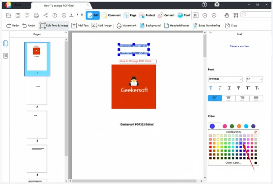This screenshot has width=273, height=184.
Task: Switch to the Protect tab
Action: coord(147,15)
